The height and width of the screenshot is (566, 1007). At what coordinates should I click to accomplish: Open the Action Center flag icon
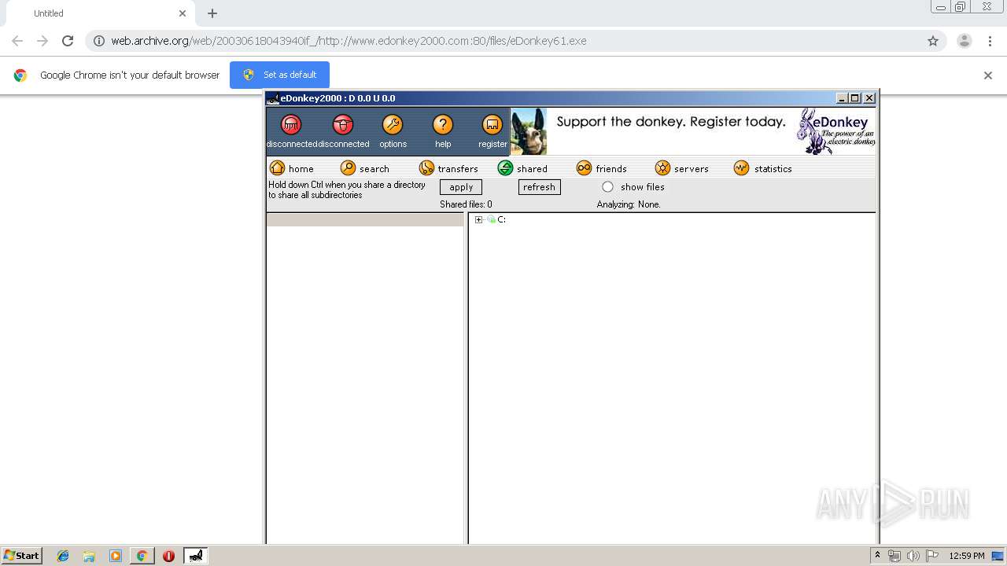[x=932, y=556]
